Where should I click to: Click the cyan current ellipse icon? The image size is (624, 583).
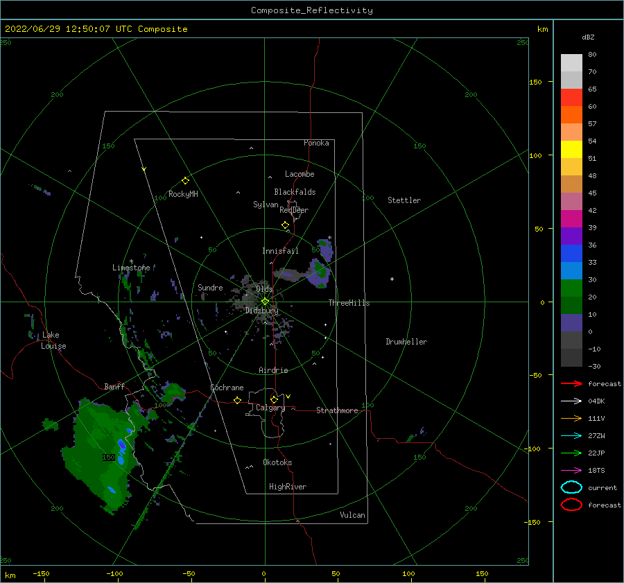click(x=571, y=487)
